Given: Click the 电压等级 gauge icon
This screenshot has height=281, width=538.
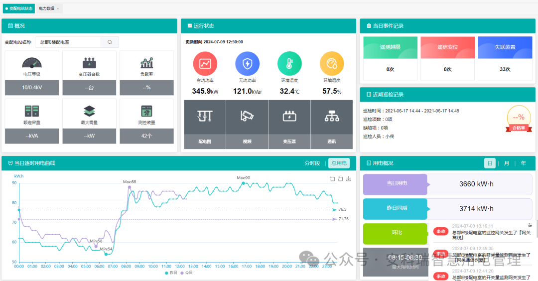Looking at the screenshot, I should (x=32, y=63).
